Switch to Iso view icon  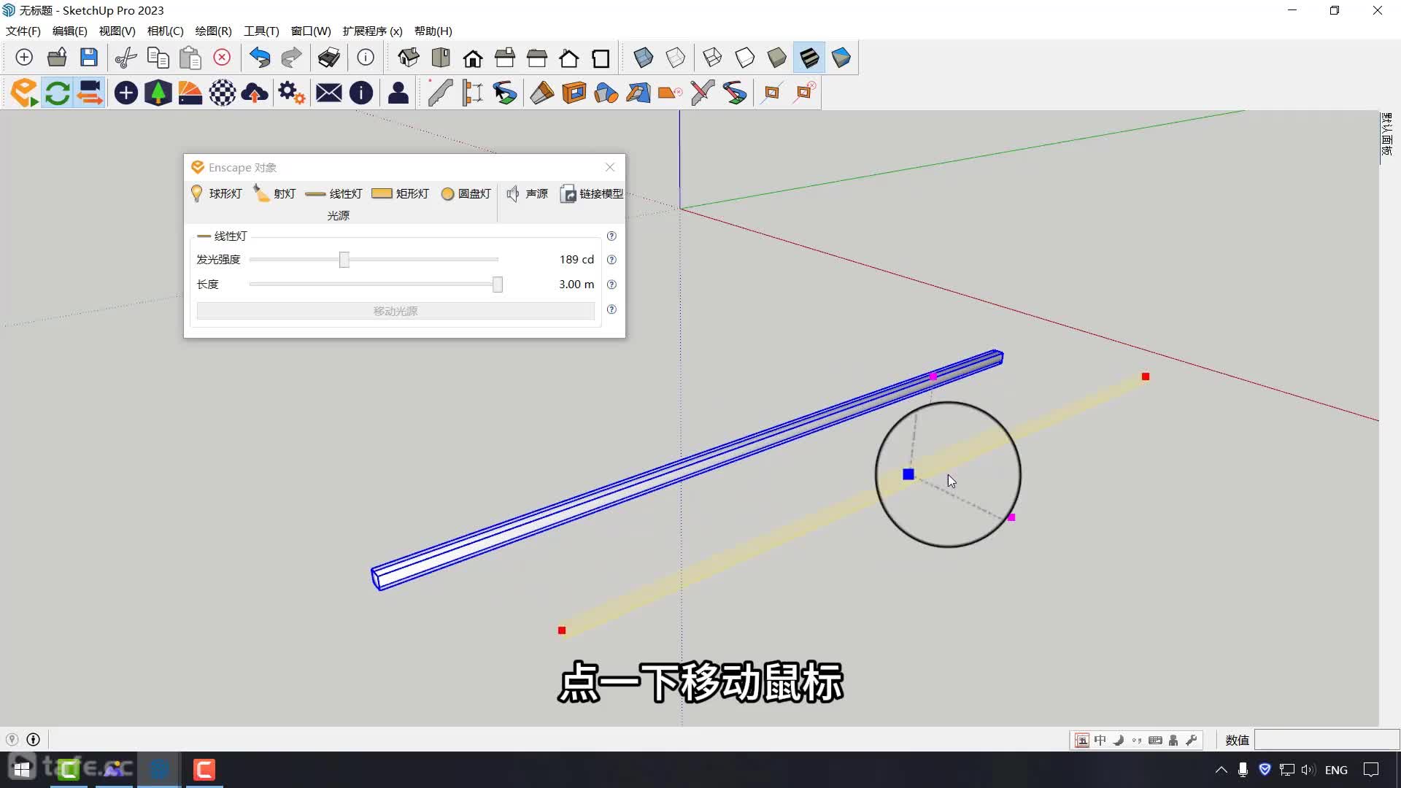(409, 58)
